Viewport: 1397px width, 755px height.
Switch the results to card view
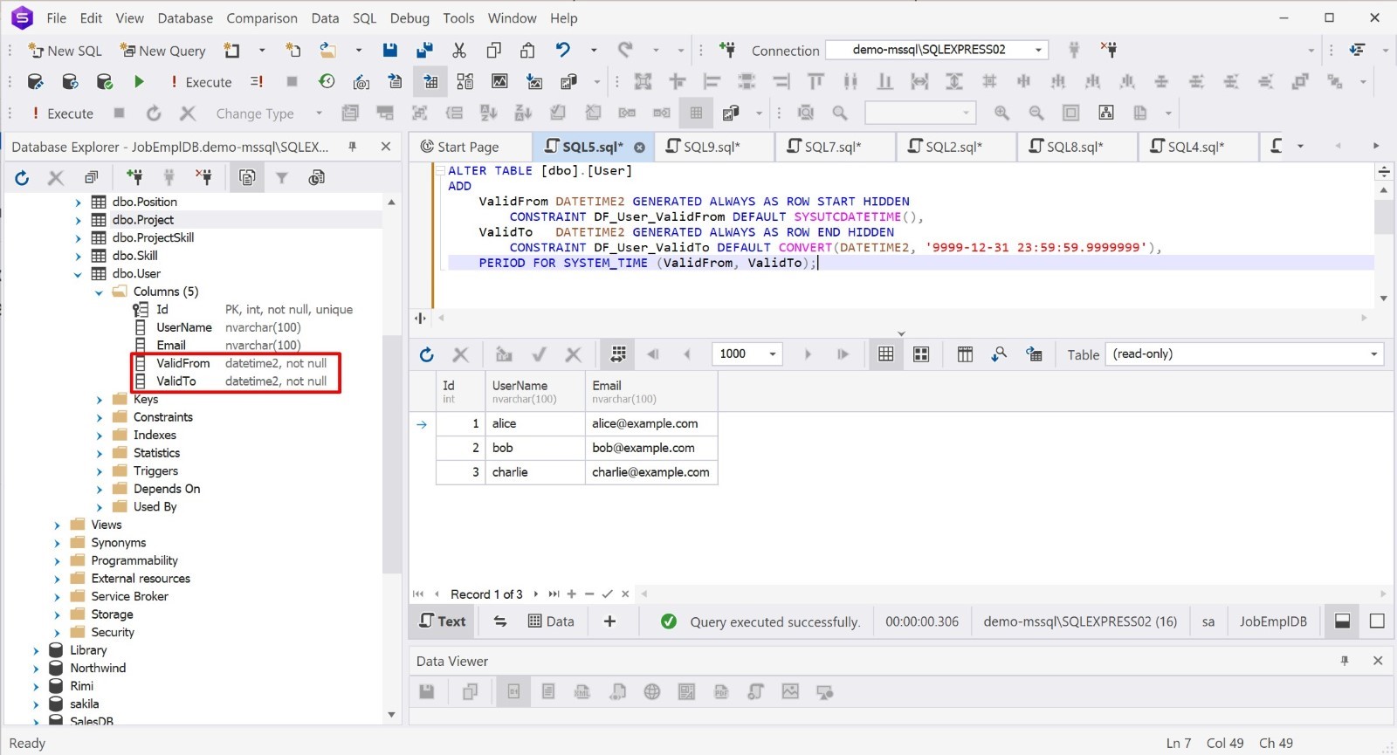point(921,354)
